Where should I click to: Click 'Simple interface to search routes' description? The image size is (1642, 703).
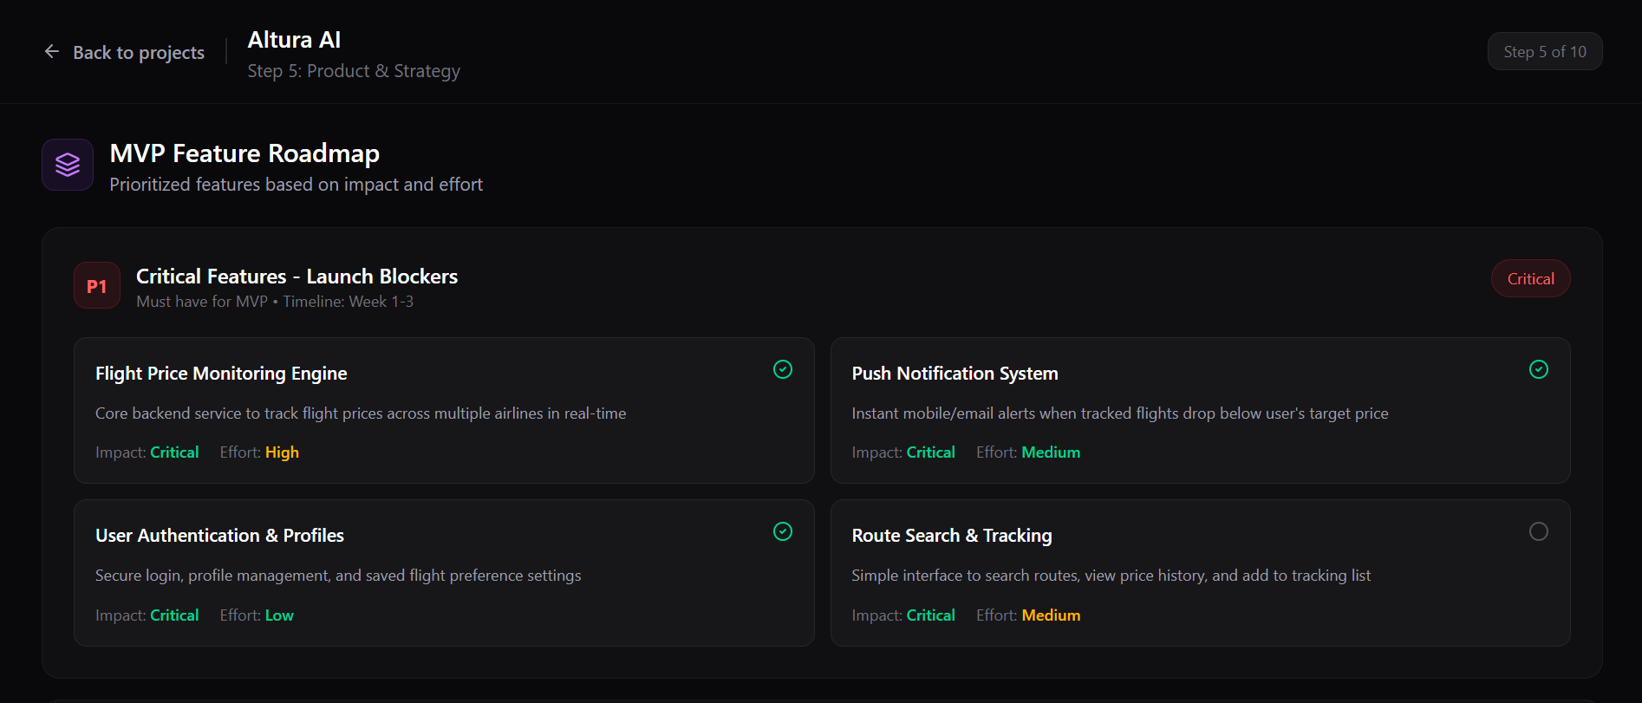[1111, 576]
